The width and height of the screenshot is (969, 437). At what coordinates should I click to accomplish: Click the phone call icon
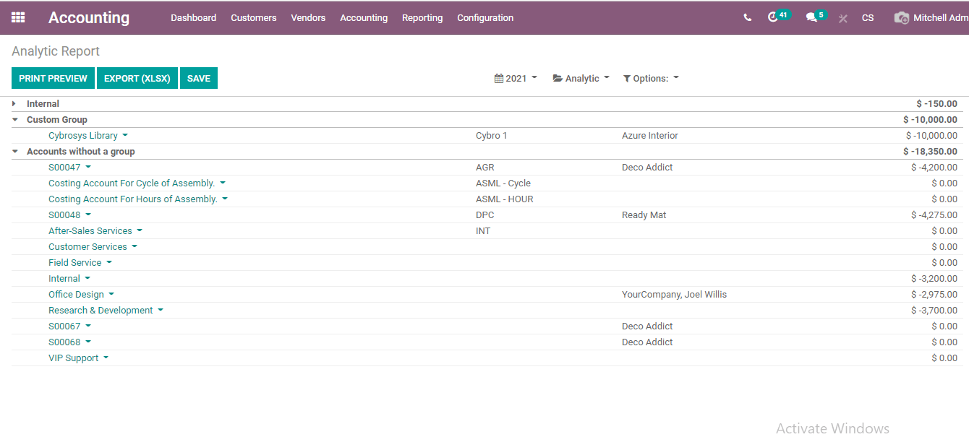747,17
